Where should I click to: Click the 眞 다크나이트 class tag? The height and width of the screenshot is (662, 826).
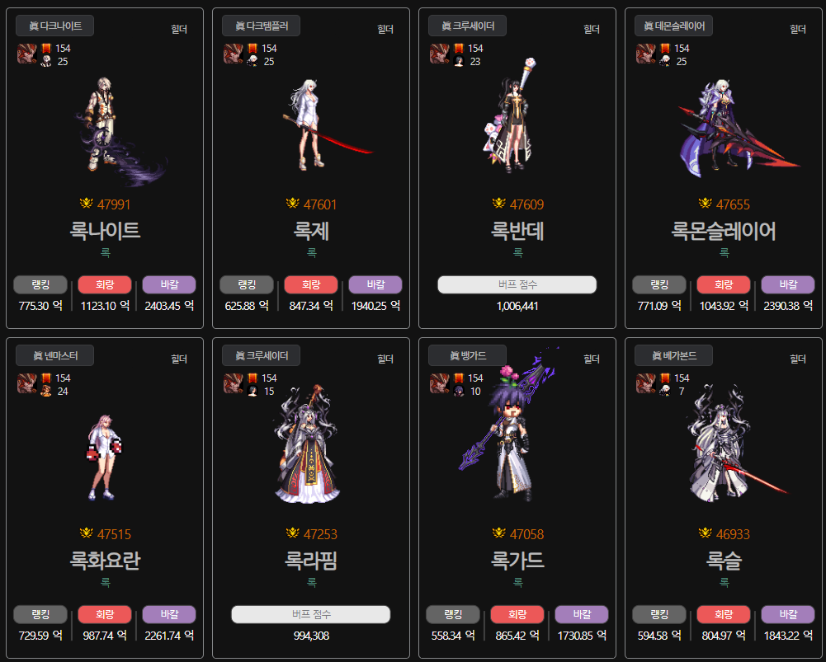[54, 26]
